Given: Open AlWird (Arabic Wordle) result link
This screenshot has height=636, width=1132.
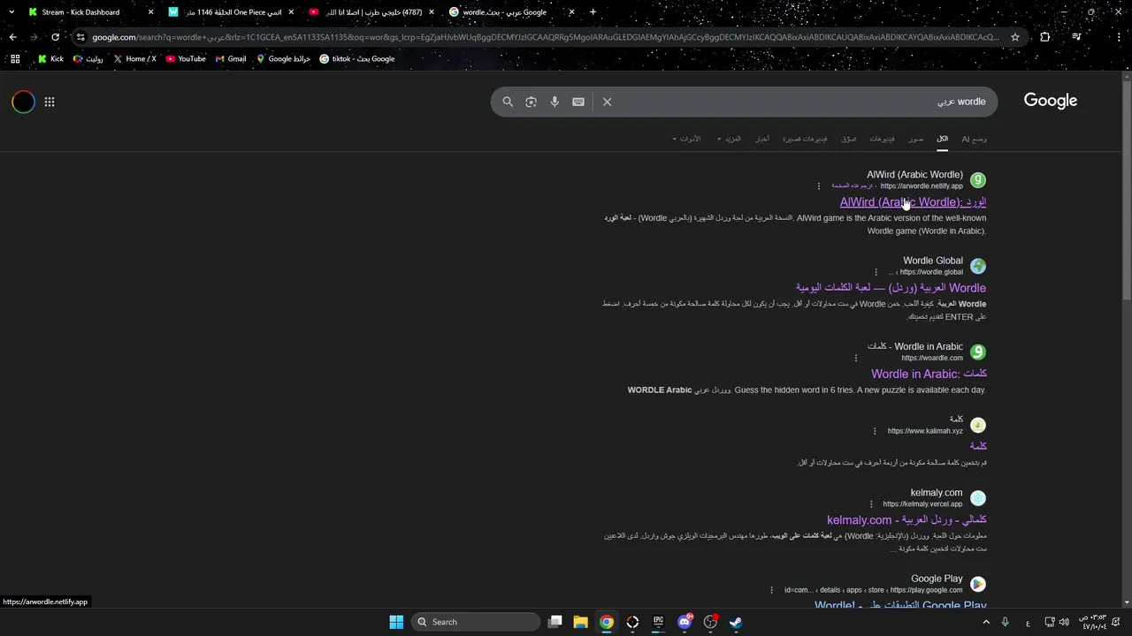Looking at the screenshot, I should point(913,202).
